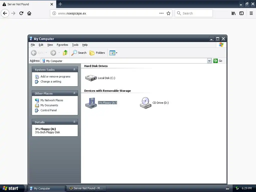Click the keyboard icon in taskbar
This screenshot has width=256, height=192.
[x=227, y=188]
